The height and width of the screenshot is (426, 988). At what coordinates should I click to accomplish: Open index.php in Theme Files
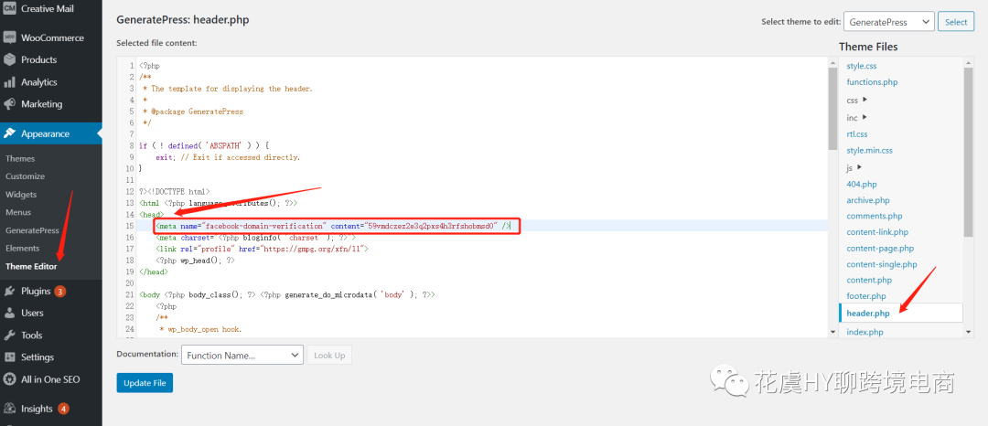coord(865,332)
